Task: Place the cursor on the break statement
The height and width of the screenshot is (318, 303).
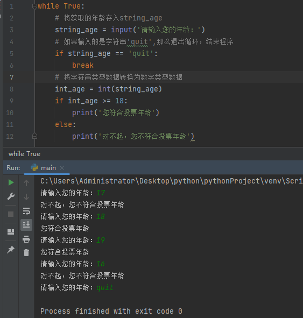Action: 83,65
